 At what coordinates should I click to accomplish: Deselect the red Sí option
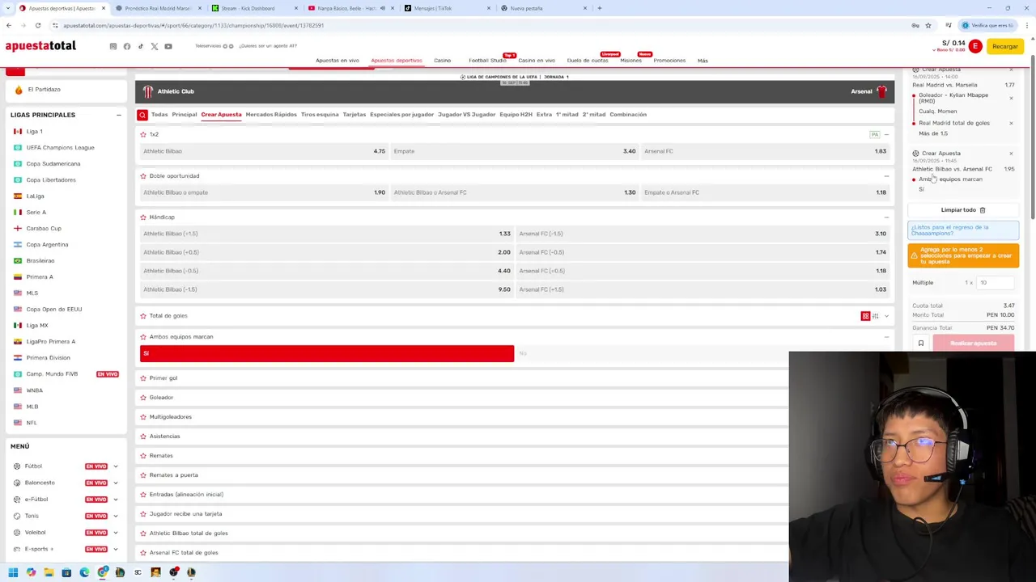tap(327, 353)
